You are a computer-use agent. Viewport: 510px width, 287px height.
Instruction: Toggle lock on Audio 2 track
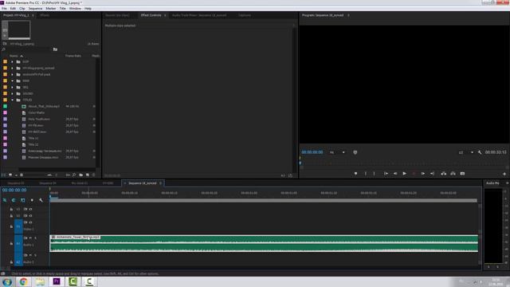tap(11, 262)
